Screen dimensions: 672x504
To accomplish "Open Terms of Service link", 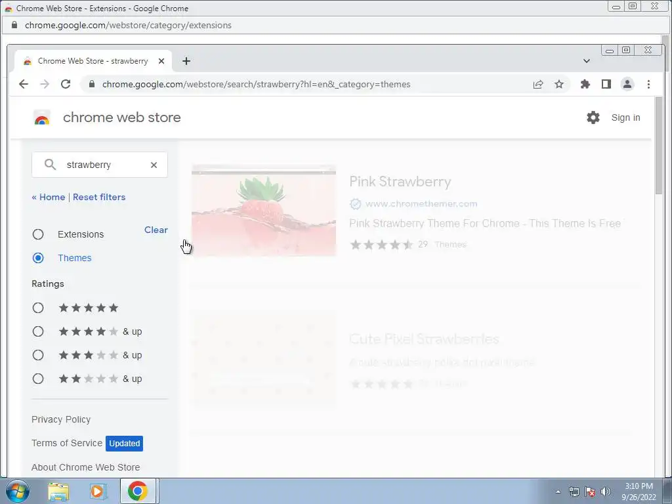I will 67,443.
